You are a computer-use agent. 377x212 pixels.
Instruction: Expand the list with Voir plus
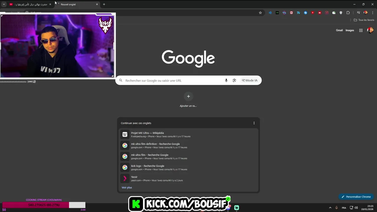tap(127, 188)
